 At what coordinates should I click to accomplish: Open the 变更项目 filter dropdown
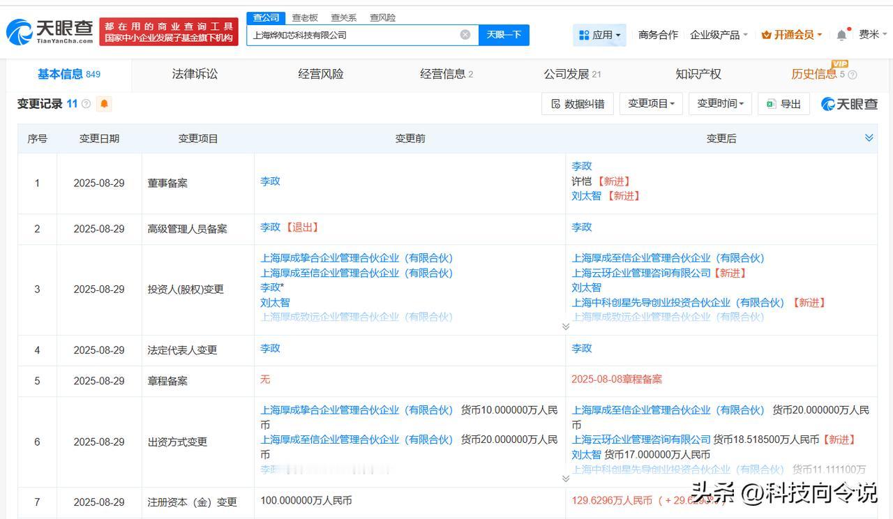click(651, 104)
